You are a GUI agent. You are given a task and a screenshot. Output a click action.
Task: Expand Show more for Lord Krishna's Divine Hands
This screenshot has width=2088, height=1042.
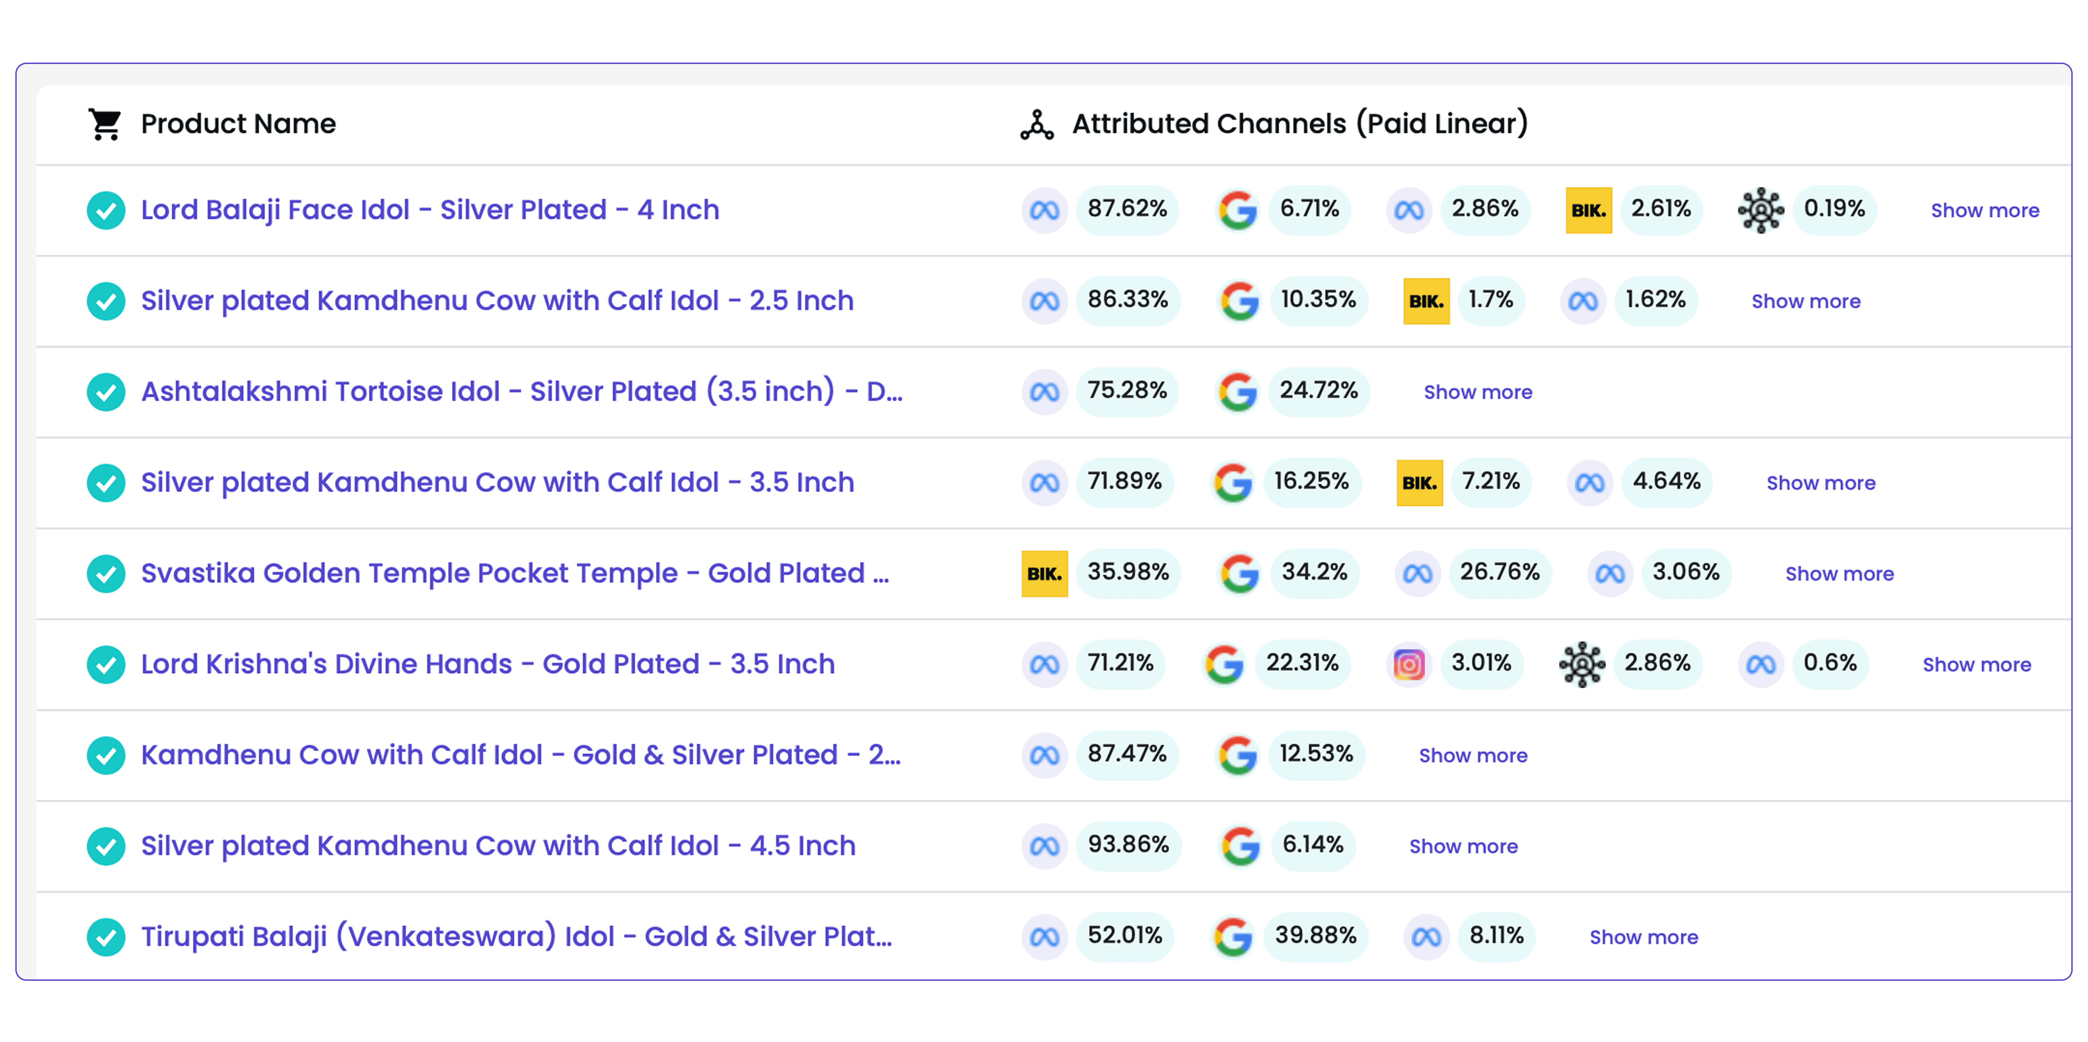(1976, 664)
